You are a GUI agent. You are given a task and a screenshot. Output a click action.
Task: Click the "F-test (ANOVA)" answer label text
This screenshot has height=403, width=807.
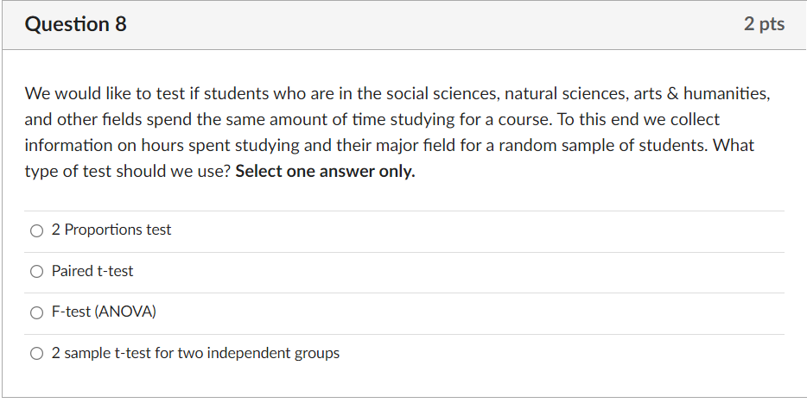pyautogui.click(x=104, y=312)
